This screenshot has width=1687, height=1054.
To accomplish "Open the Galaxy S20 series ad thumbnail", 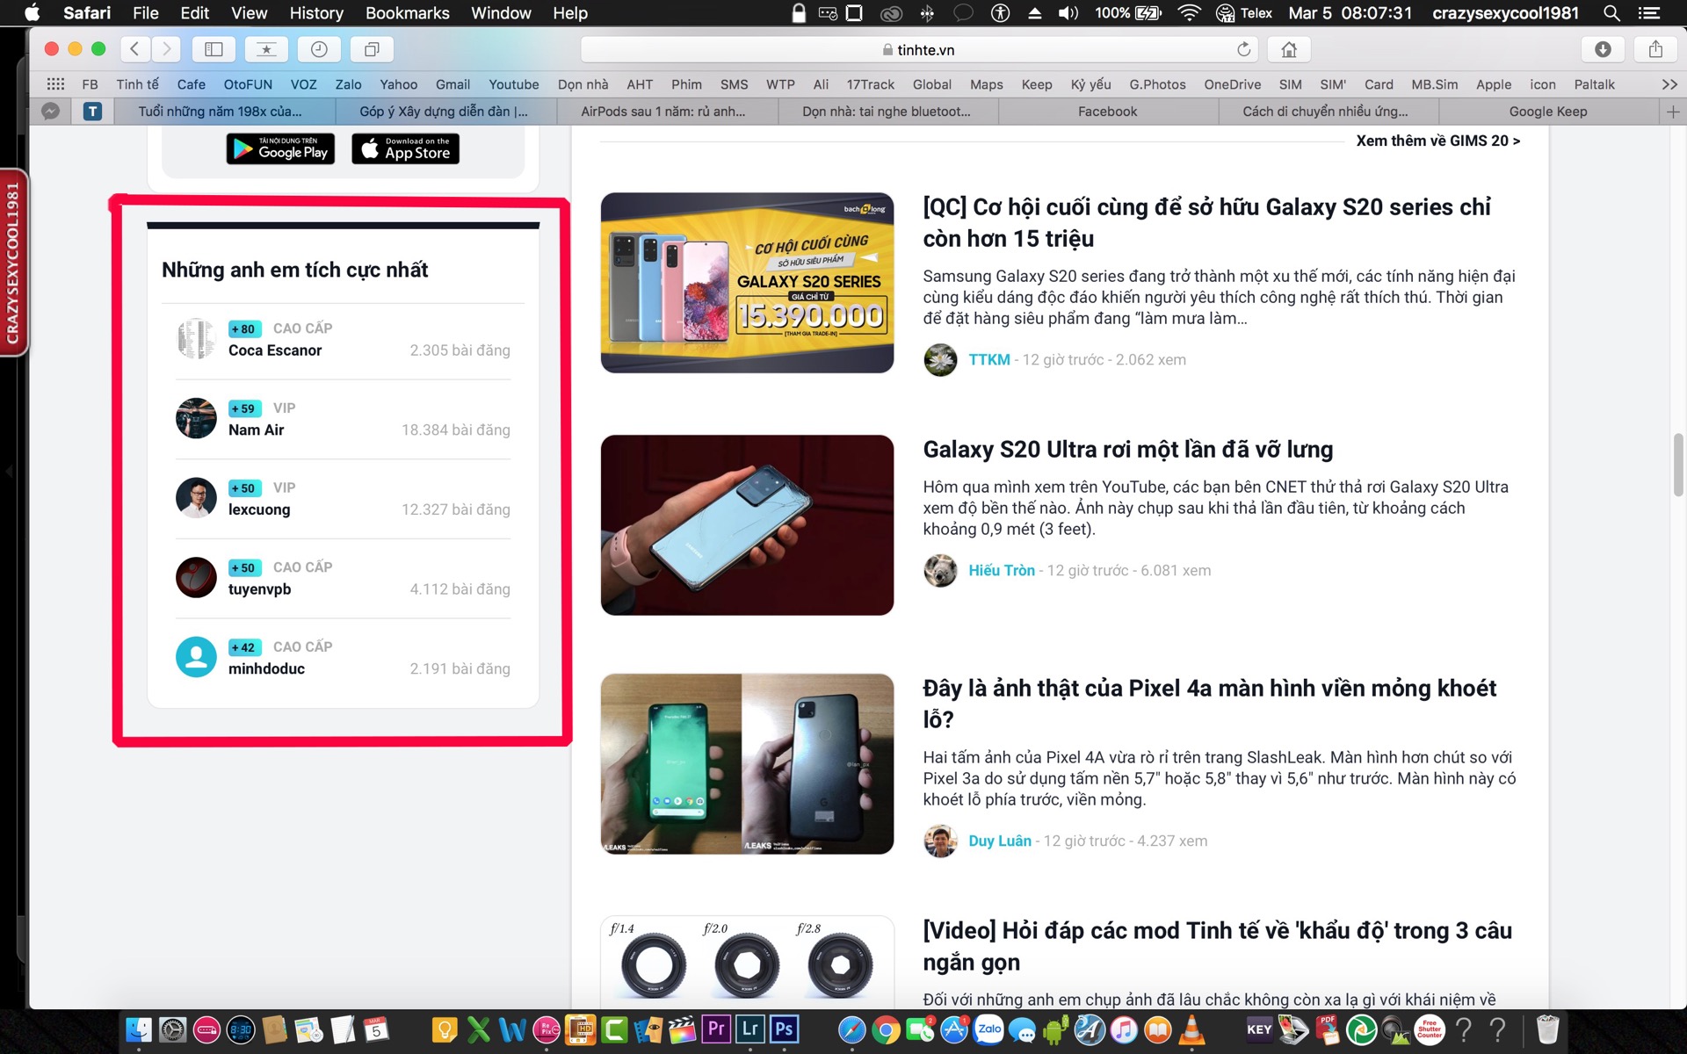I will click(747, 283).
